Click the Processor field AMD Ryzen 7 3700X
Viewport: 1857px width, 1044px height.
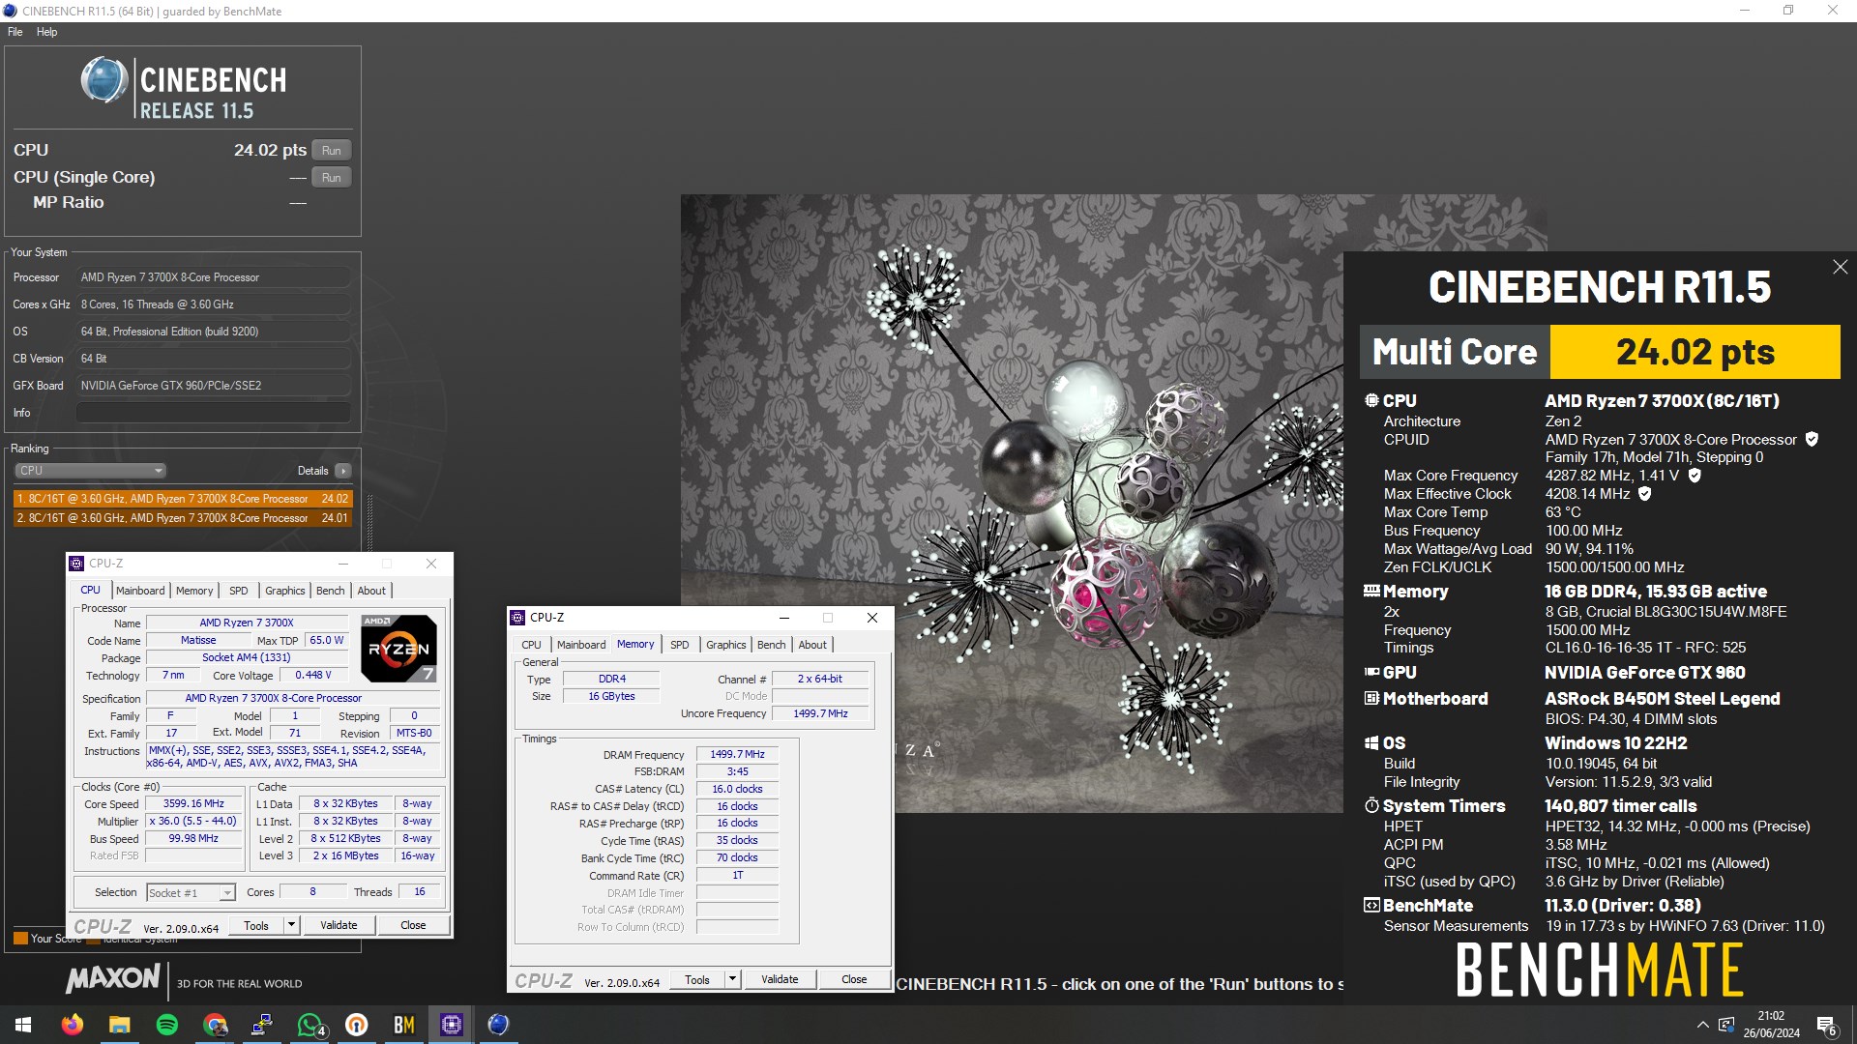[x=214, y=277]
